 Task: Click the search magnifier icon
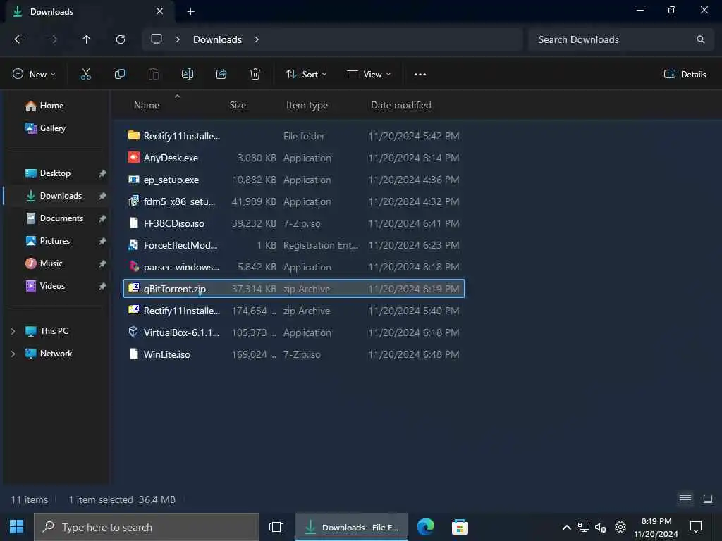[700, 39]
